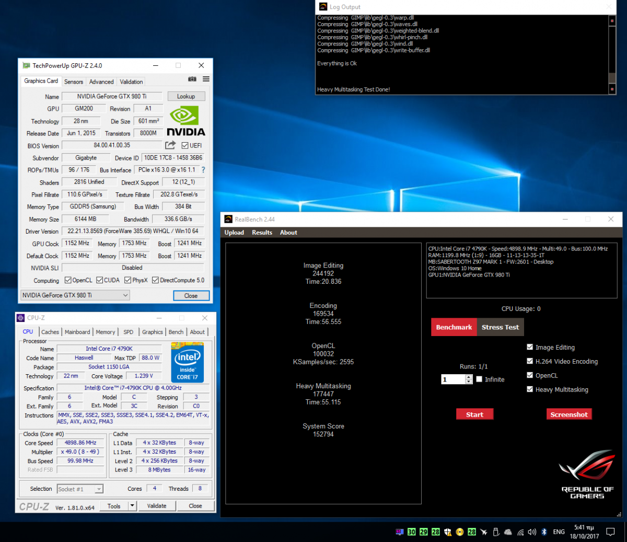Click the Log Output vertical scrollbar
Screen dimensions: 627x542
[x=612, y=54]
